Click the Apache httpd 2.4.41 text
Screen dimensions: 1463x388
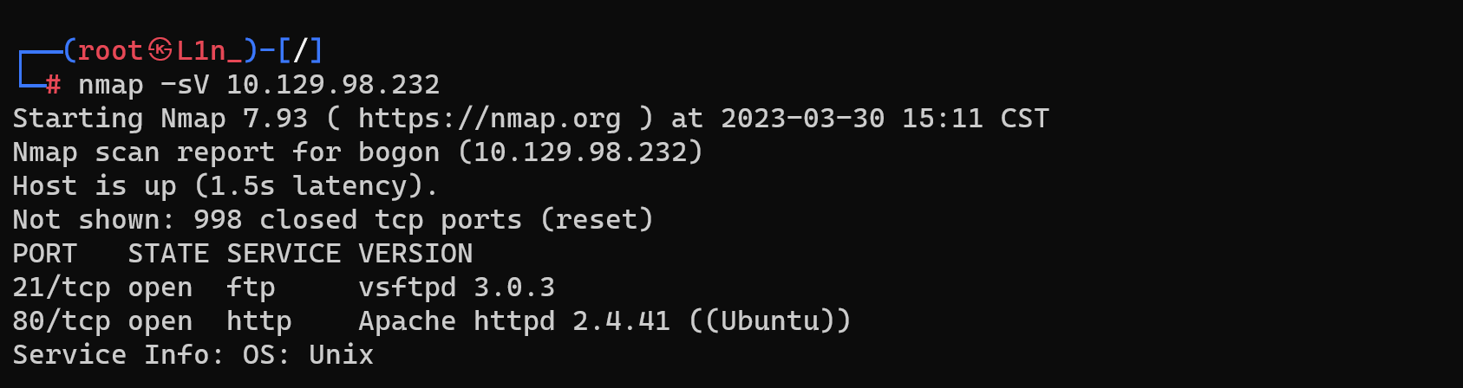[x=514, y=321]
